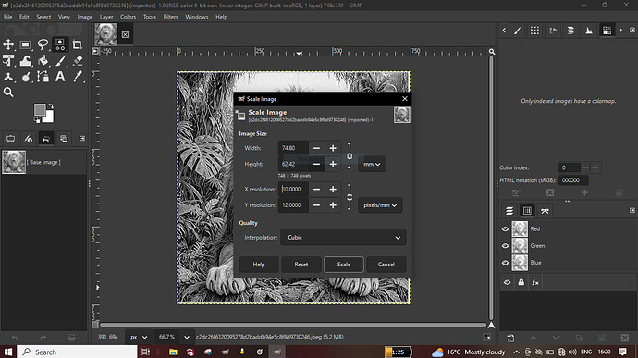Select the Free Select lasso tool
Viewport: 638px width, 358px height.
43,44
